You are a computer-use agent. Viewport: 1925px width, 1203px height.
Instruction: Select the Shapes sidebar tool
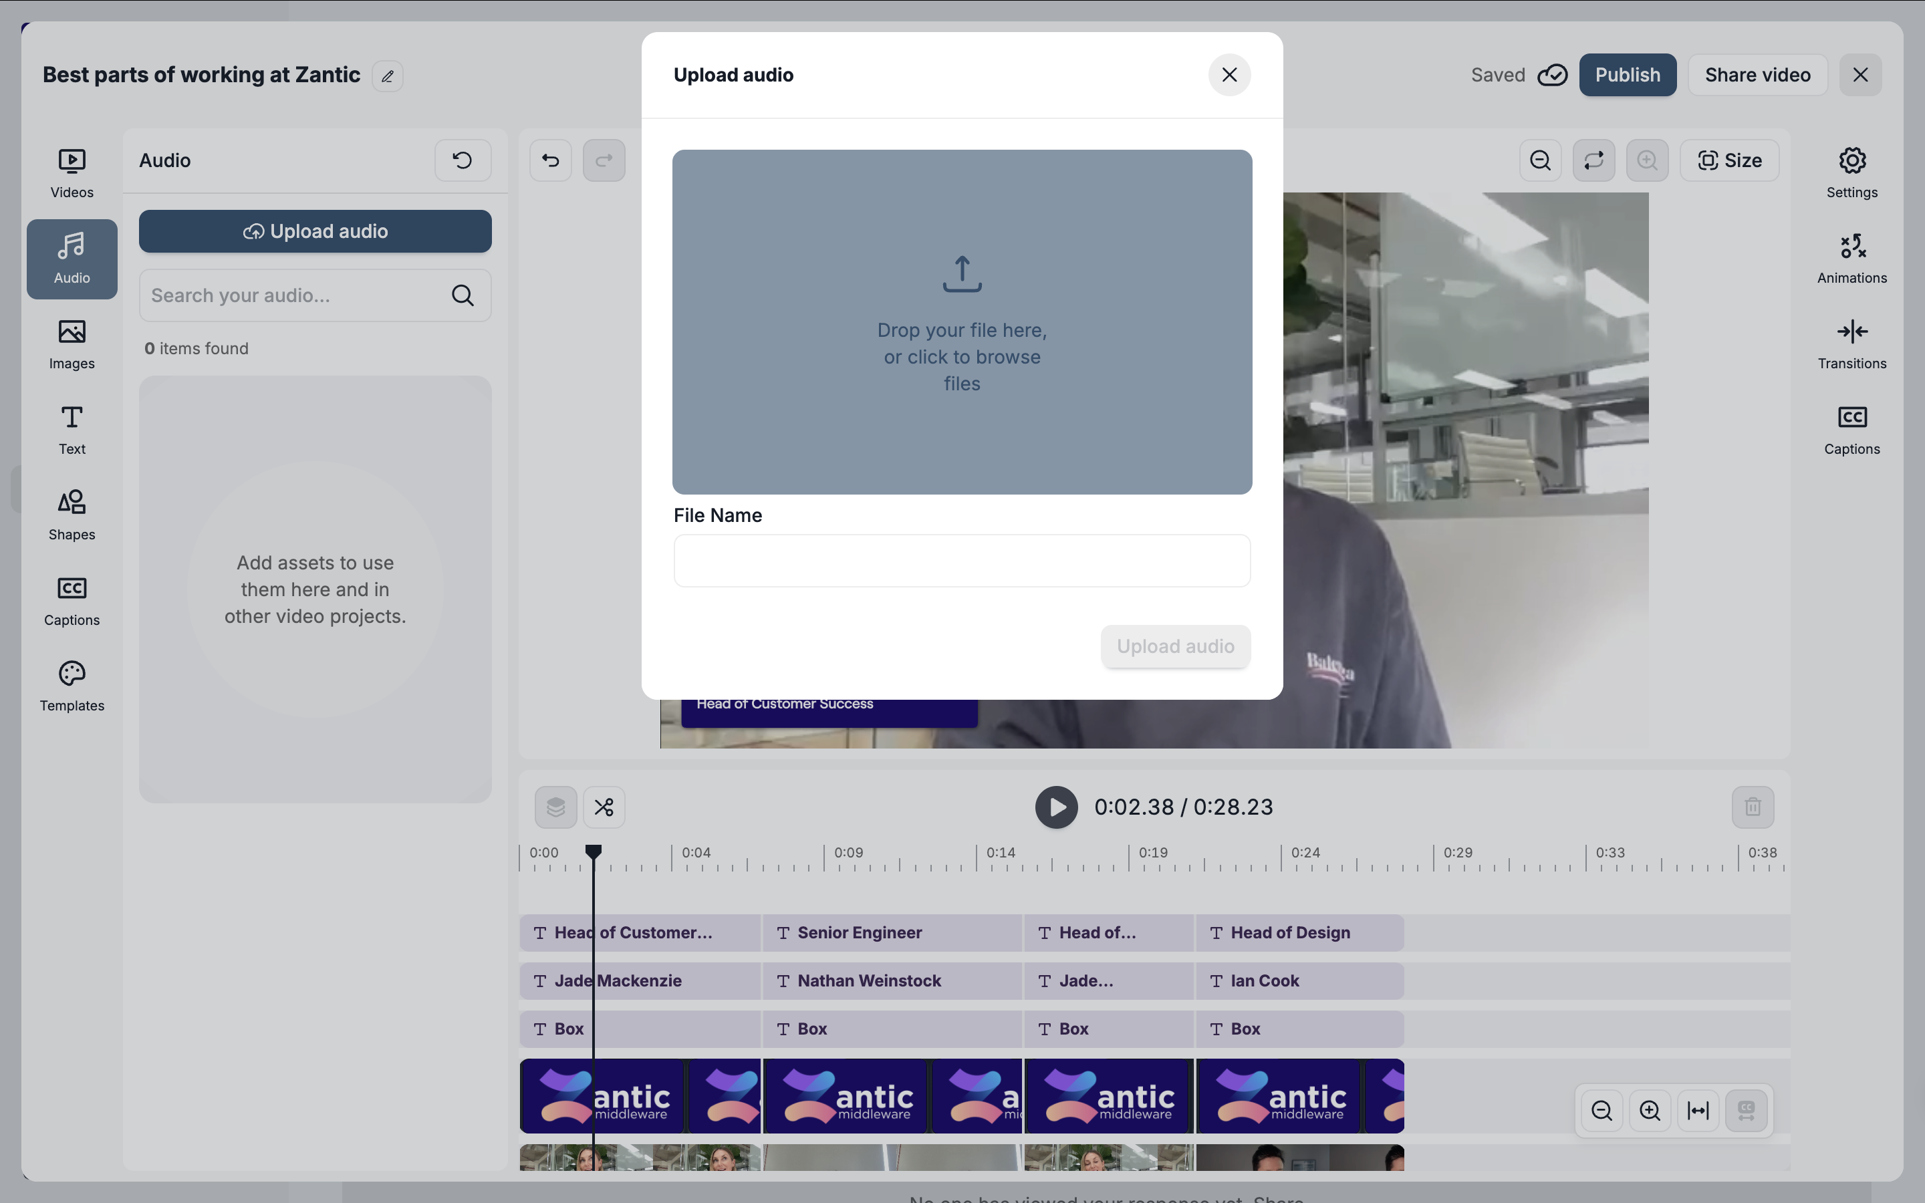coord(72,515)
